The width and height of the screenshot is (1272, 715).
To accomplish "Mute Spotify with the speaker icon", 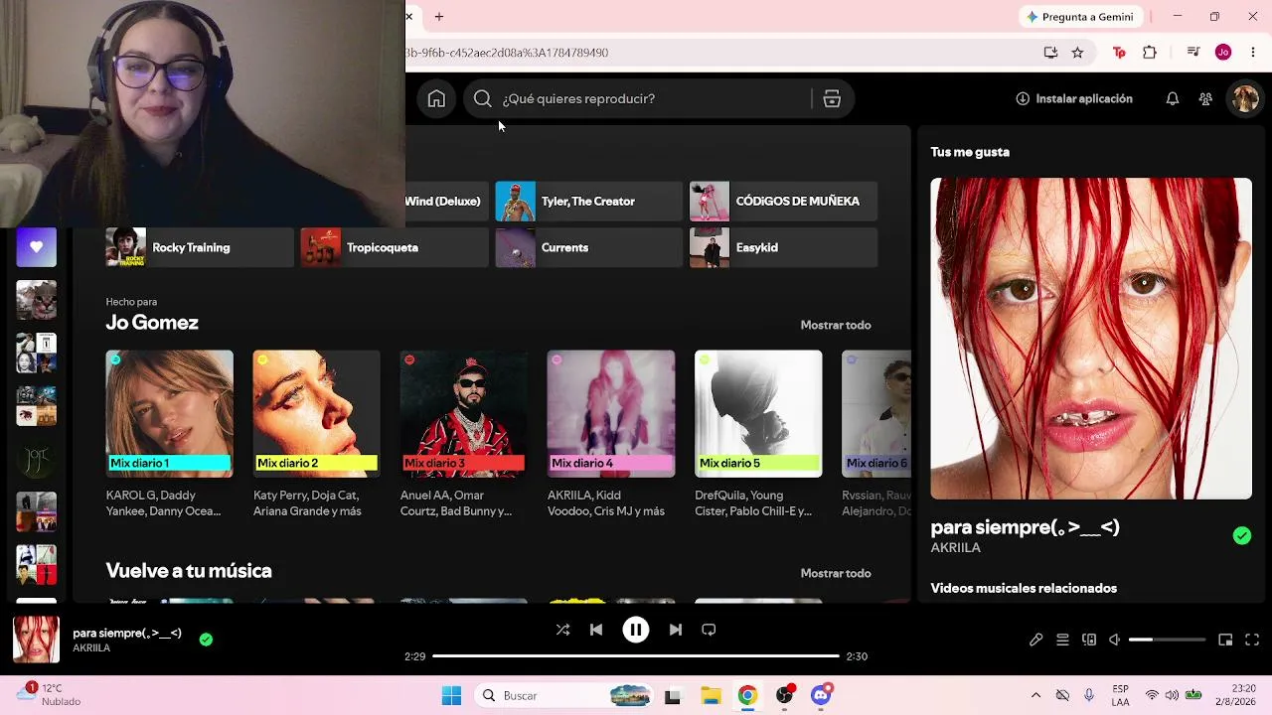I will [x=1115, y=640].
